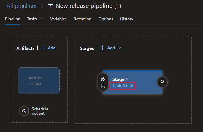This screenshot has width=203, height=132.
Task: Select the Stage 1 card title
Action: pos(120,79)
